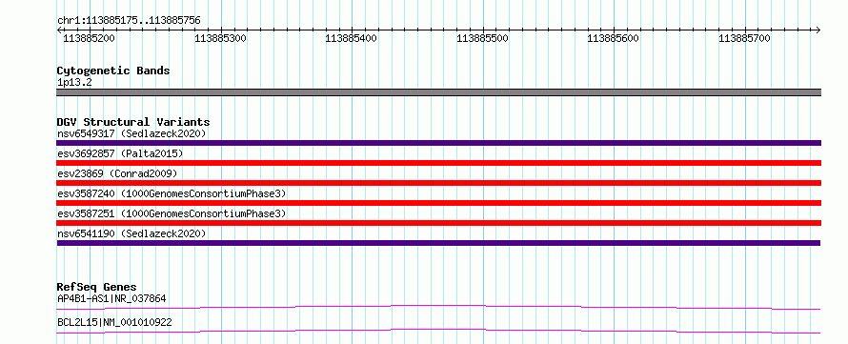Open variant nsv6541190 (Sedlazeck2020) label

tap(131, 233)
